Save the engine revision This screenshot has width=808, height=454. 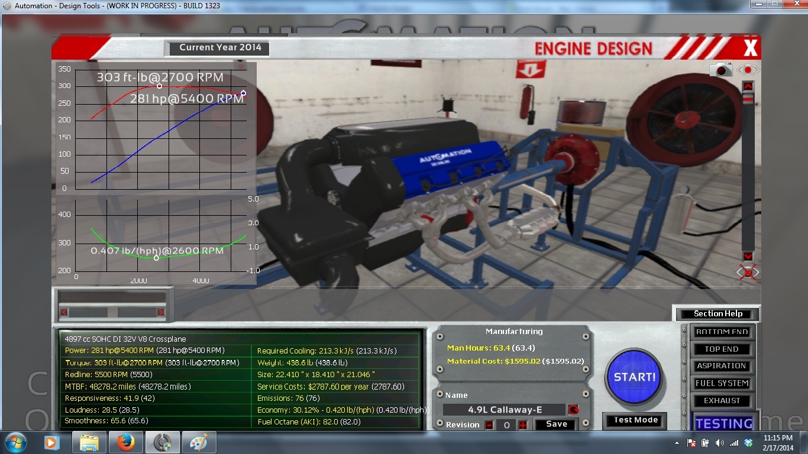556,424
